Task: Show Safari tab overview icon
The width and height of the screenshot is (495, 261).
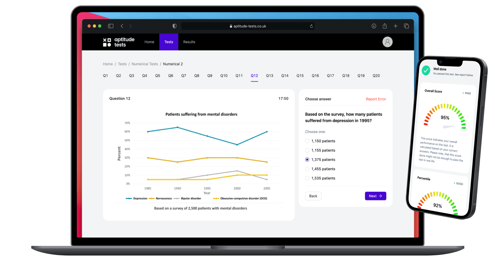Action: [x=406, y=26]
